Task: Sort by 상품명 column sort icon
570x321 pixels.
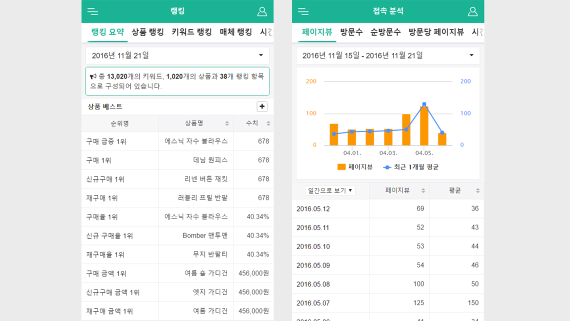Action: tap(227, 123)
